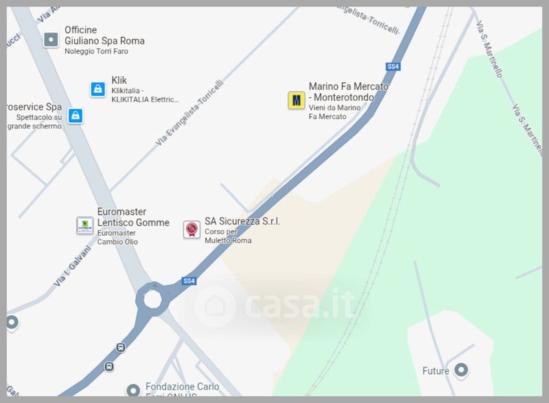Click the Klikitalia place label text
Viewport: 549px width, 403px height.
pos(145,95)
